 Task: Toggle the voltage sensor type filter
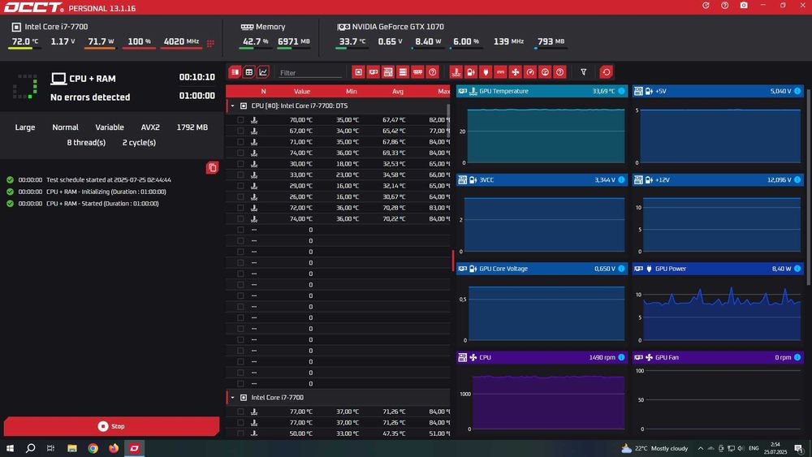471,72
